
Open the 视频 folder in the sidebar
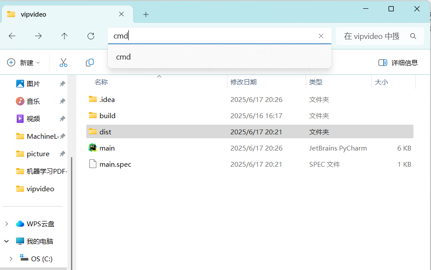33,119
